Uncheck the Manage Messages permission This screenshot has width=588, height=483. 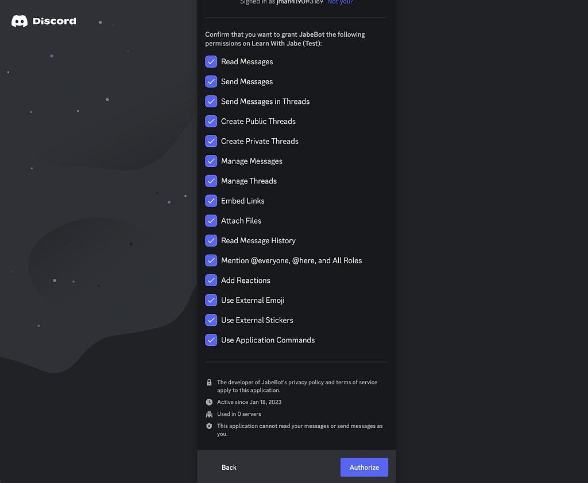pyautogui.click(x=211, y=161)
